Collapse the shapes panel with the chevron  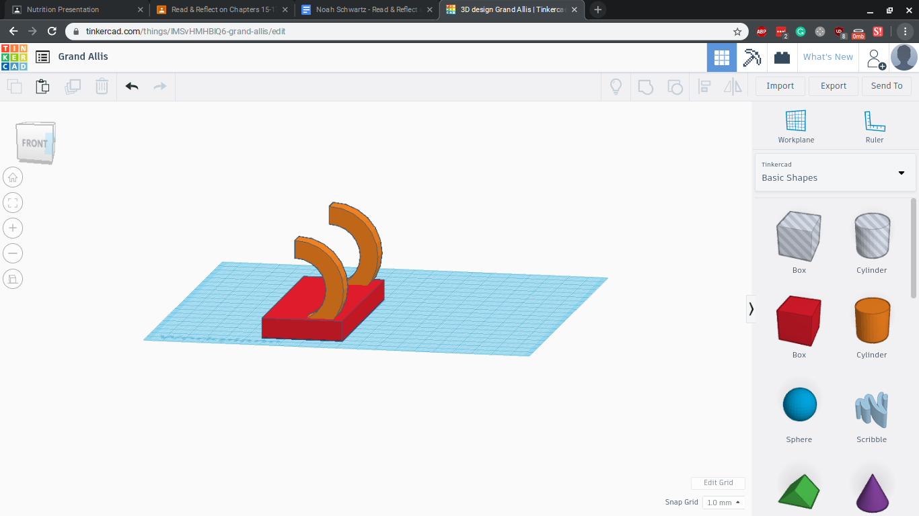(751, 310)
